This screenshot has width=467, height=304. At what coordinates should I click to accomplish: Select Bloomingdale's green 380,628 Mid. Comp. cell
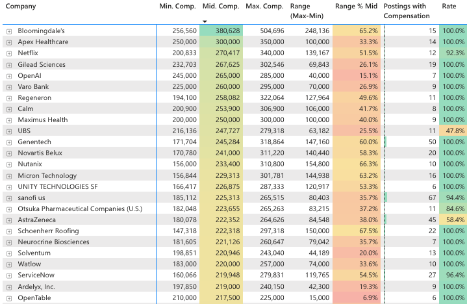(x=221, y=31)
